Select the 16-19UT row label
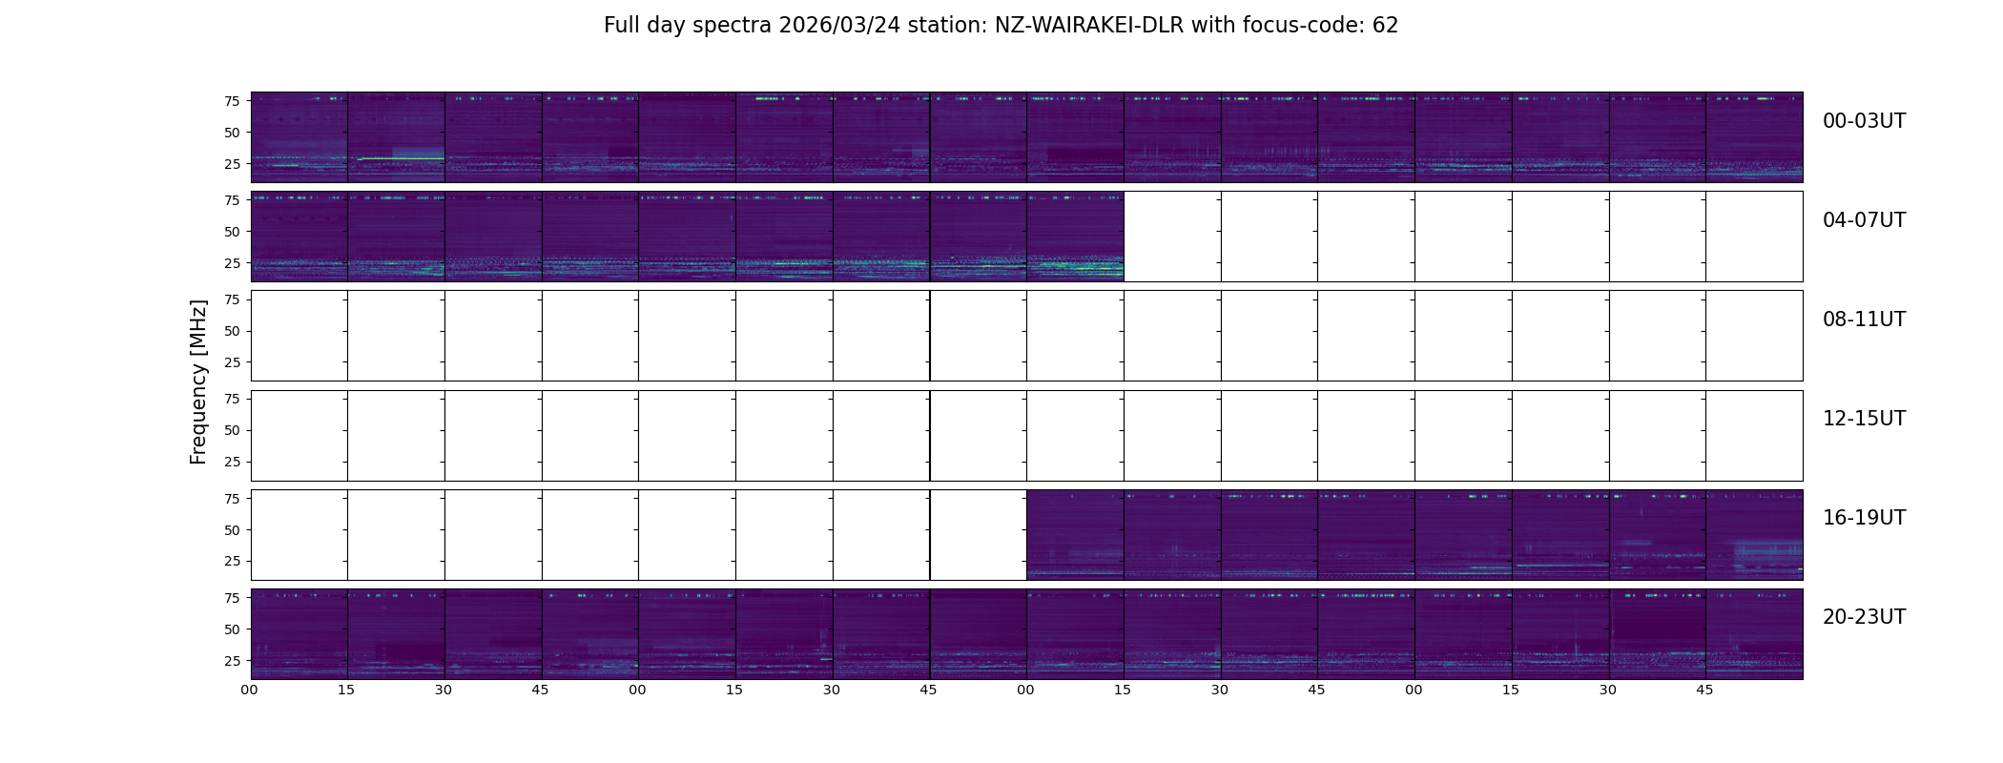The height and width of the screenshot is (763, 2003). pos(1864,518)
